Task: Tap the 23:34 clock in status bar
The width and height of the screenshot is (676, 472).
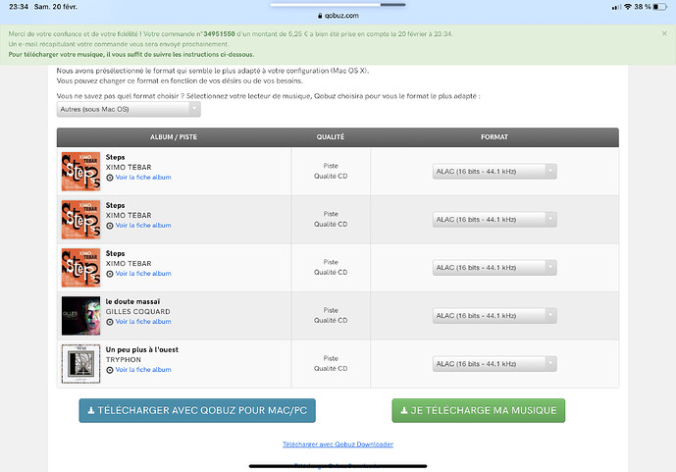Action: 19,7
